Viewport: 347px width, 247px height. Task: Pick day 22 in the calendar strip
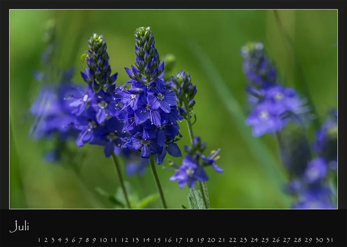click(x=232, y=240)
